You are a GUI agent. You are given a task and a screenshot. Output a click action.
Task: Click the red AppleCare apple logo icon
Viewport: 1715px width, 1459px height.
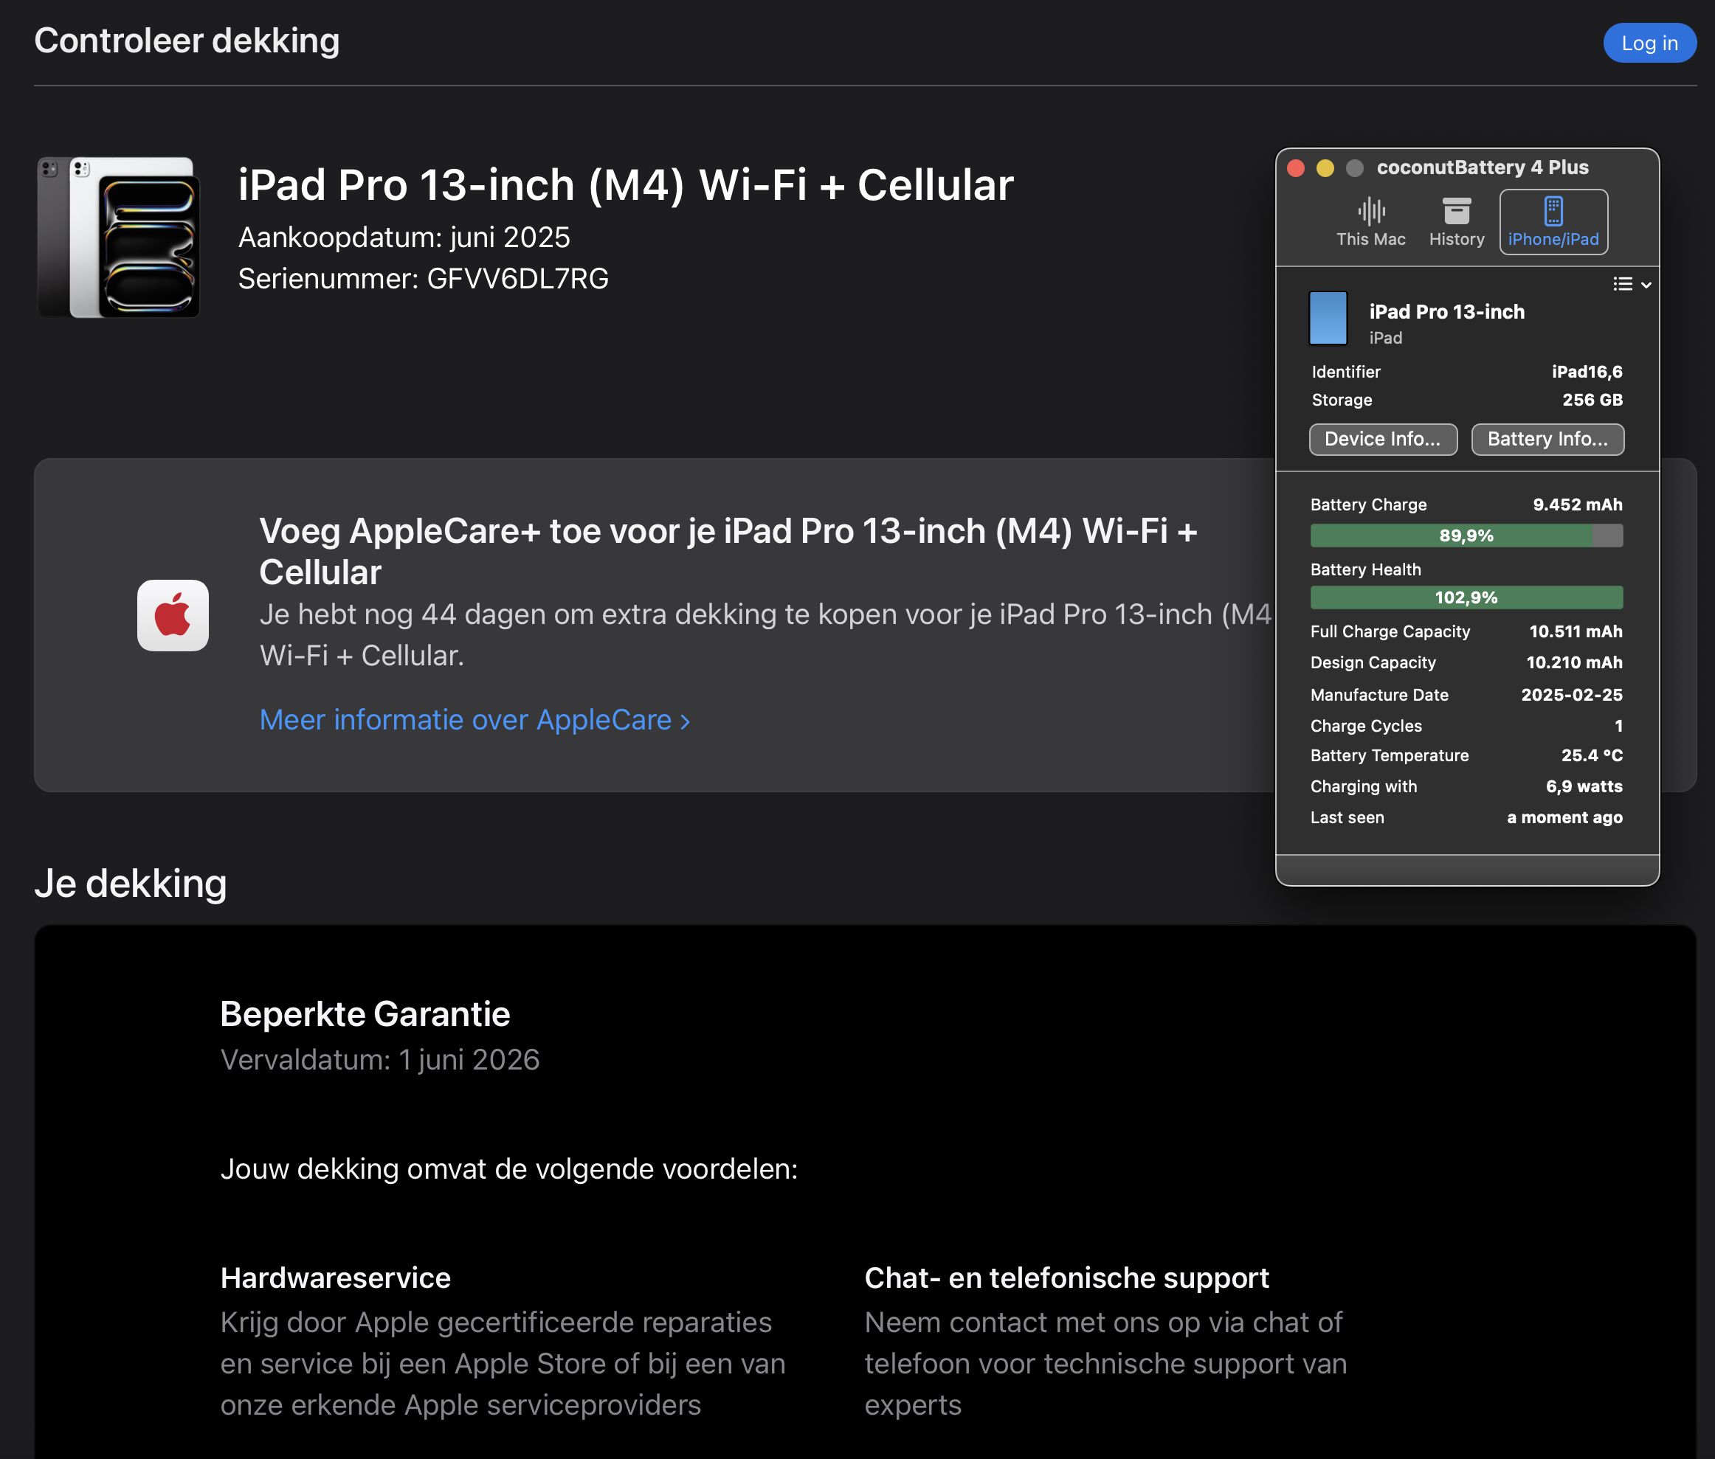pyautogui.click(x=173, y=615)
